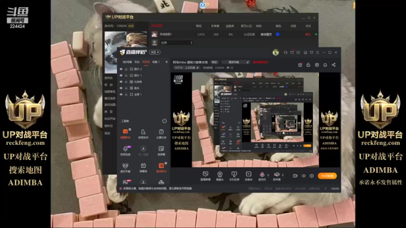The height and width of the screenshot is (228, 406).
Task: Open the 主播任务 tool icon
Action: pos(161,133)
